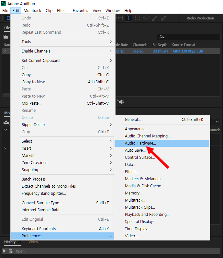
Task: Choose Memory preferences
Action: [x=162, y=193]
